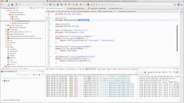Click the green Debug bug icon in toolbar
This screenshot has width=184, height=103.
tap(54, 5)
